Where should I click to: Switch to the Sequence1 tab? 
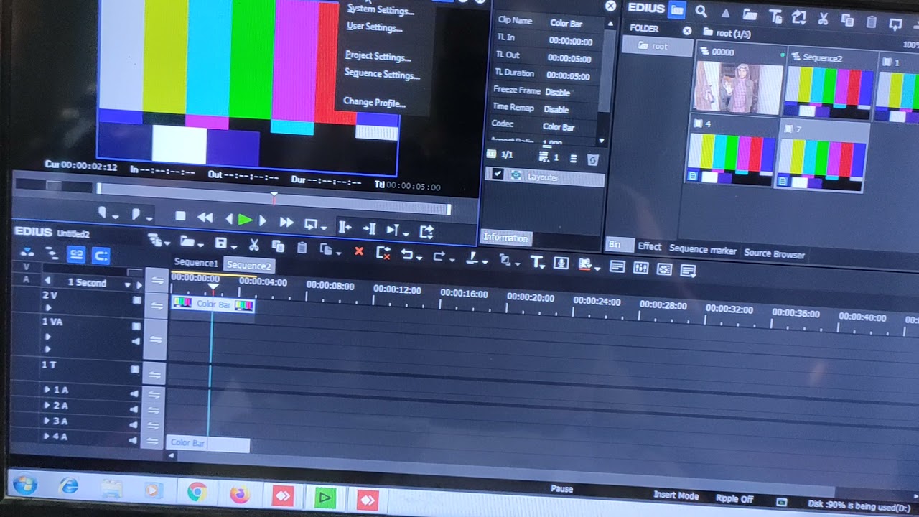coord(195,263)
